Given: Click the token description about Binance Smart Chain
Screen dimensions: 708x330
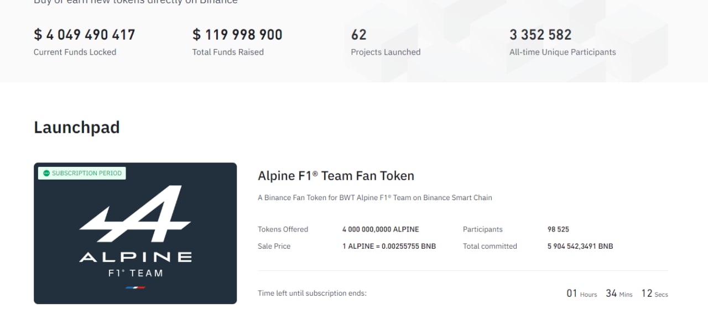Looking at the screenshot, I should pos(375,198).
